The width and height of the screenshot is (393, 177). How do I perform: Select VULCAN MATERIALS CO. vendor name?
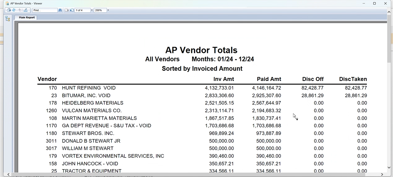(92, 111)
